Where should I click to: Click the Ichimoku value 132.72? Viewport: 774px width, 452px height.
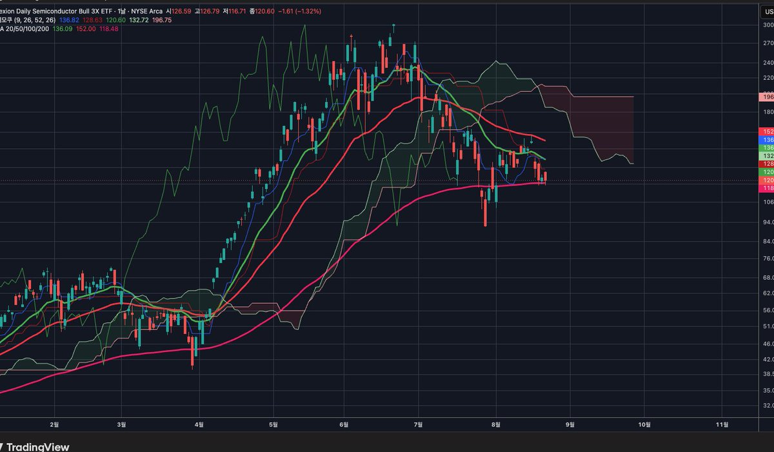click(139, 21)
